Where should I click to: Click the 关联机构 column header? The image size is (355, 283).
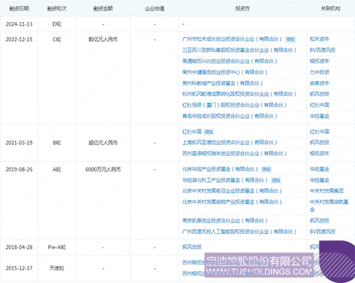tap(330, 9)
